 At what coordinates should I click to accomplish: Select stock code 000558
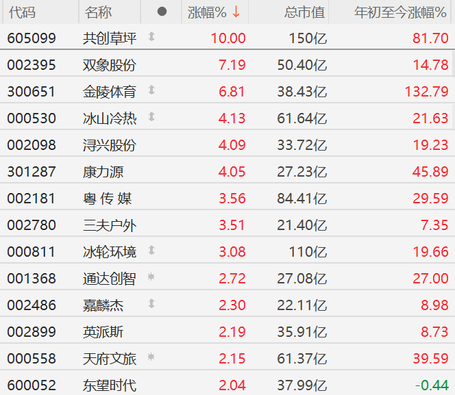[32, 359]
